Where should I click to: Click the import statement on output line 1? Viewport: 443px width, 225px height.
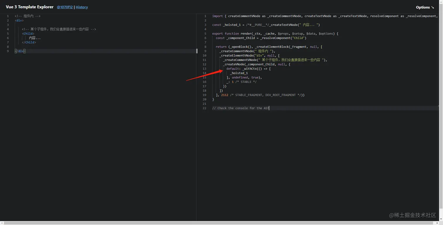point(325,16)
